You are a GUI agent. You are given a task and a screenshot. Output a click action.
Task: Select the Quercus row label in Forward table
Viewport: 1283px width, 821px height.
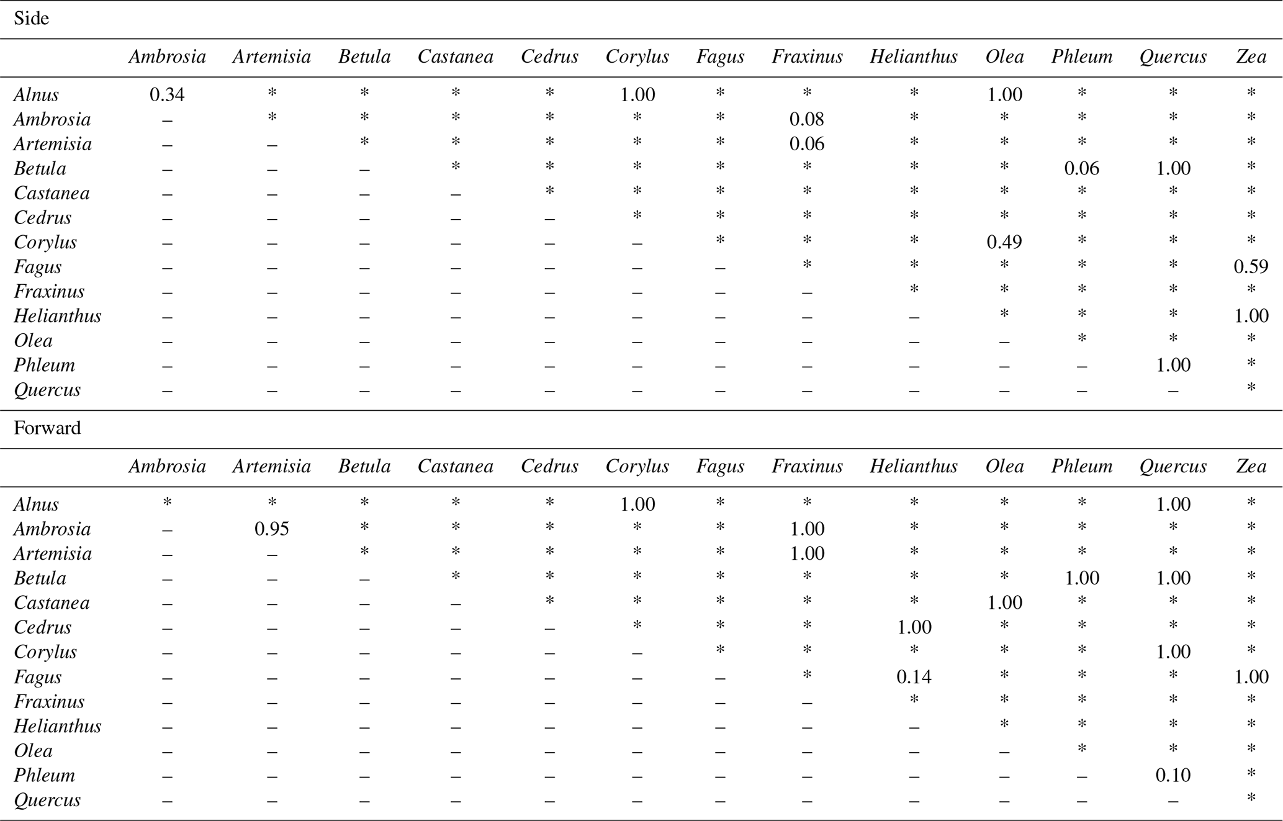[x=47, y=800]
